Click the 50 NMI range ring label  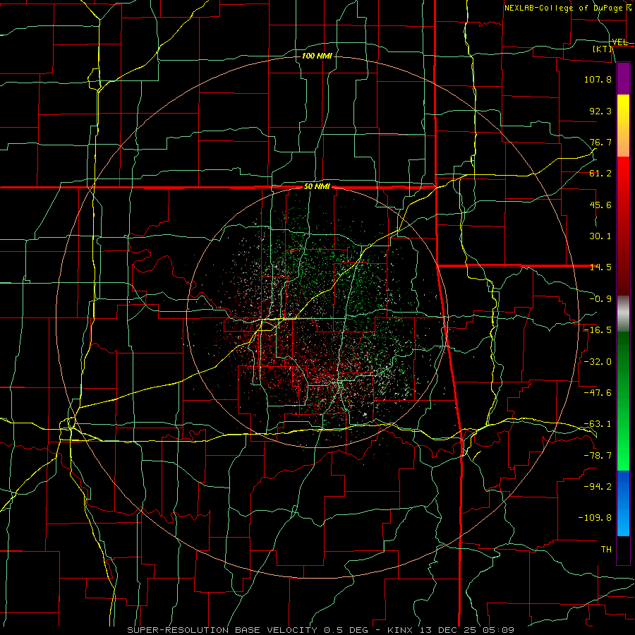[x=317, y=187]
